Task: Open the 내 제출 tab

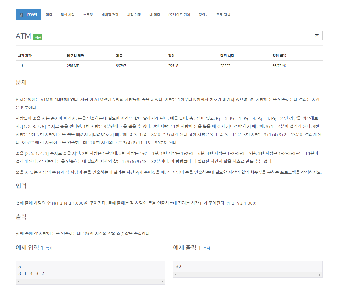Action: (155, 15)
